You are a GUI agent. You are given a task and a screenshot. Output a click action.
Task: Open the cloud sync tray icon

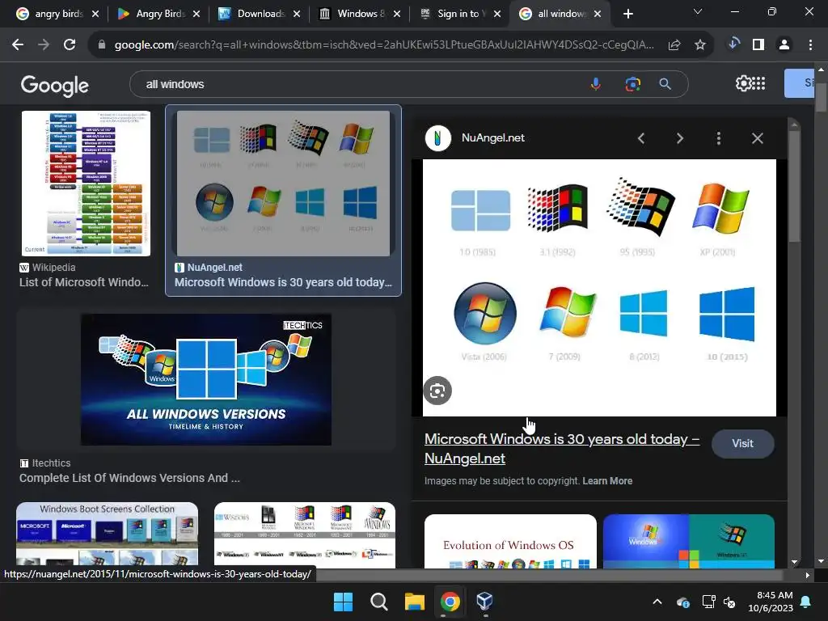point(682,602)
